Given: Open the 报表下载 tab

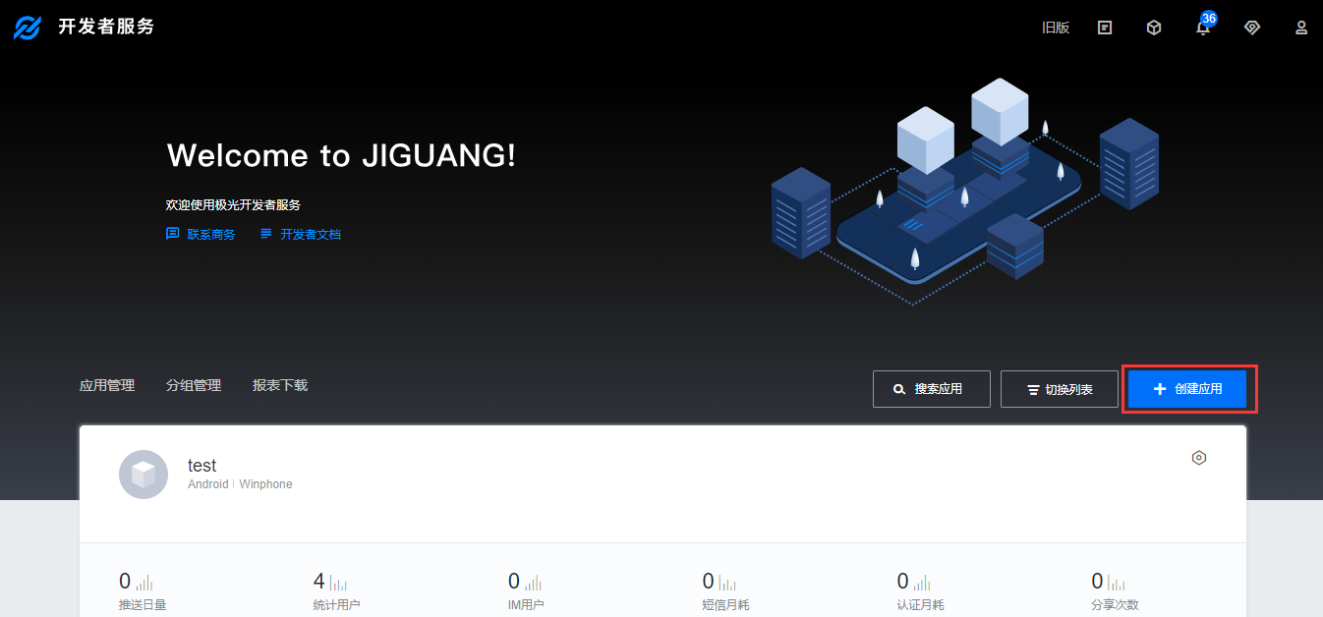Looking at the screenshot, I should point(280,385).
